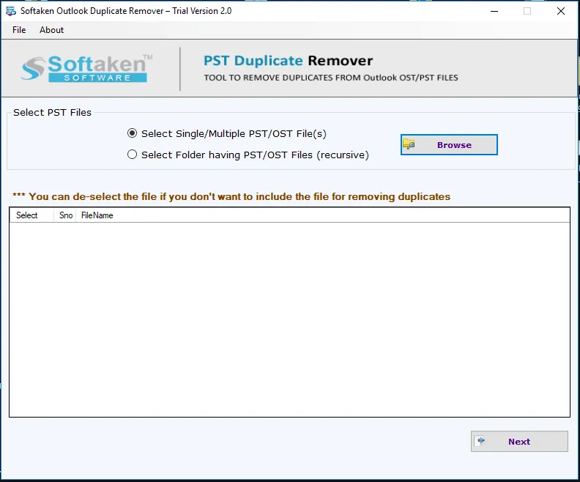Screen dimensions: 580x482
Task: Click the folder icon on Browse button
Action: click(x=409, y=144)
